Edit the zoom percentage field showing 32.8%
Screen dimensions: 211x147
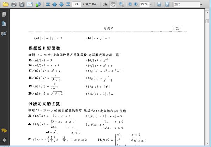coord(144,4)
